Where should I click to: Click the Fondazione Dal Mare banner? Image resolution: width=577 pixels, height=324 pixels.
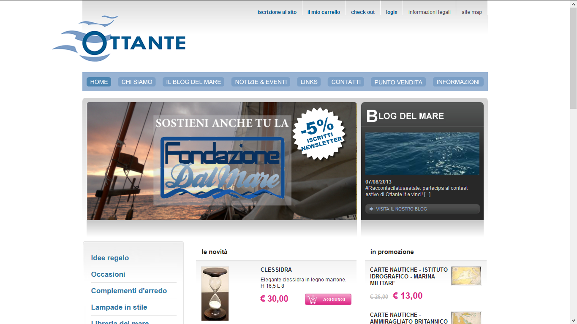(222, 161)
